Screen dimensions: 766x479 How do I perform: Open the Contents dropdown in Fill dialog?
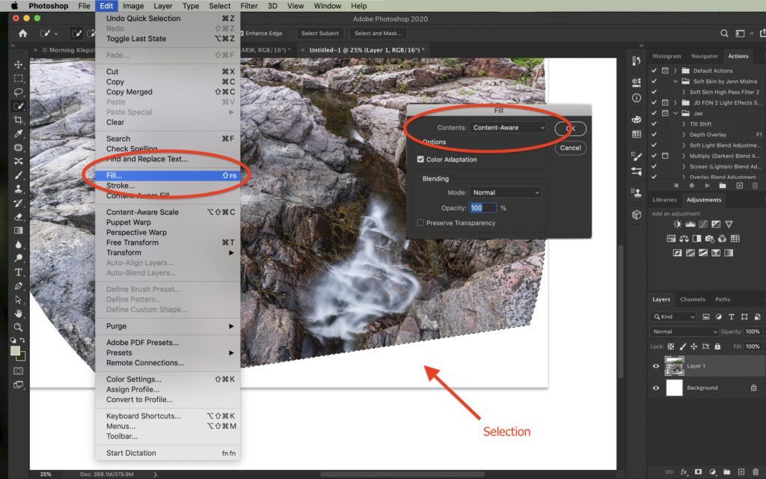click(509, 128)
